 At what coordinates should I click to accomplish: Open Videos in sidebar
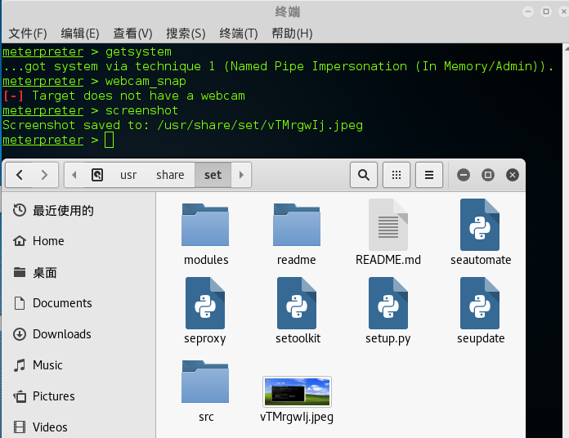pos(40,427)
